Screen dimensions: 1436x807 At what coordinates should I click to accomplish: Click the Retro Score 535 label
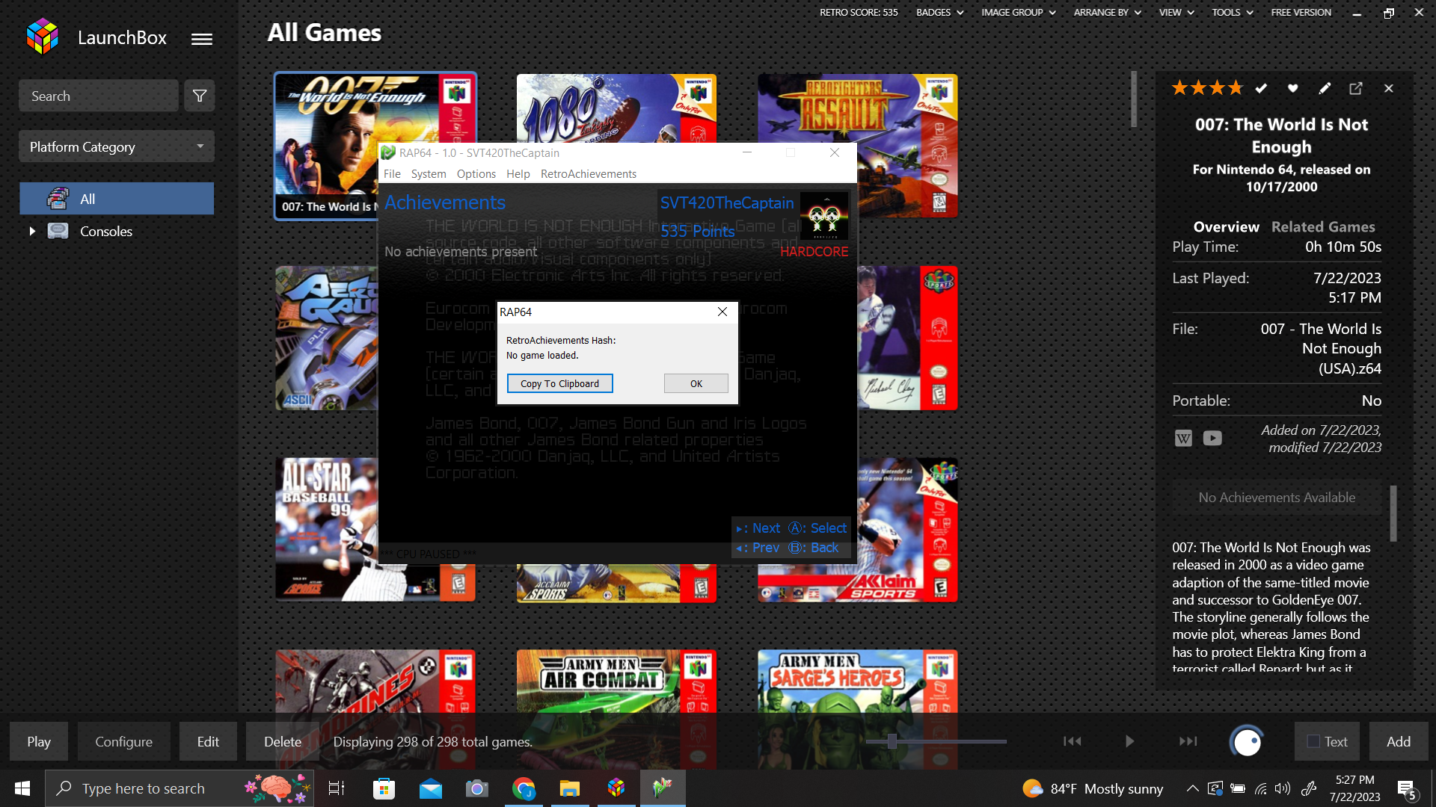pos(859,12)
